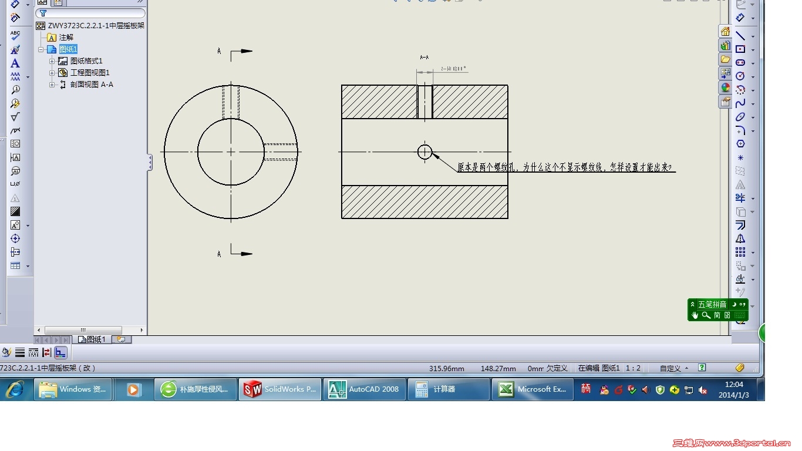This screenshot has width=802, height=451.
Task: Select the Rectangle sketch tool
Action: coord(740,49)
